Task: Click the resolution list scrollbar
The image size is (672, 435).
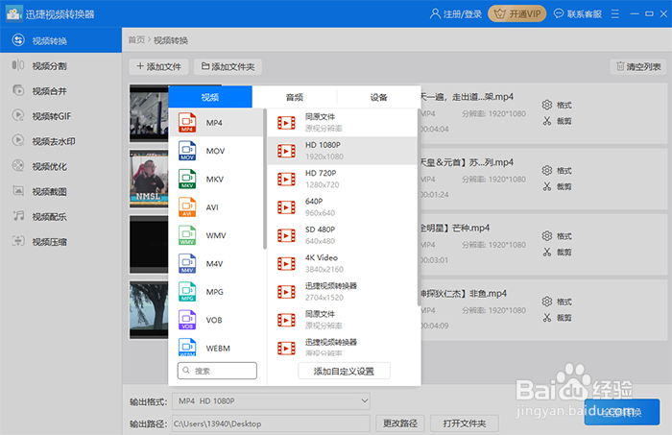Action: (x=419, y=207)
